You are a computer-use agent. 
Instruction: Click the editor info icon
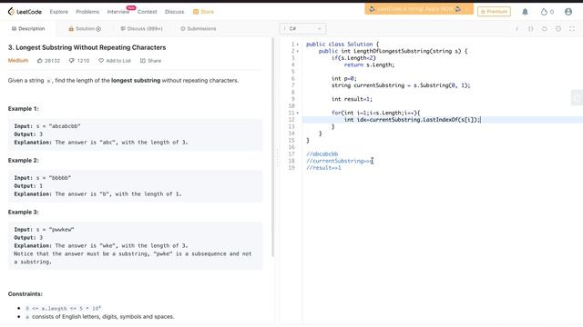[517, 28]
